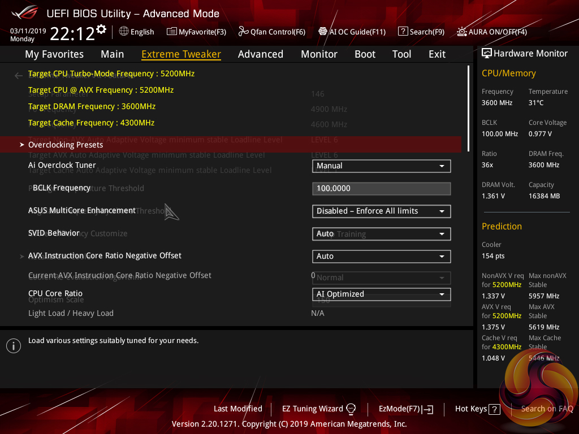Switch to the Monitor tab
Screen dimensions: 579x434
319,54
